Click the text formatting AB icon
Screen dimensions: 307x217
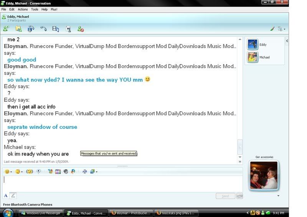pyautogui.click(x=84, y=172)
